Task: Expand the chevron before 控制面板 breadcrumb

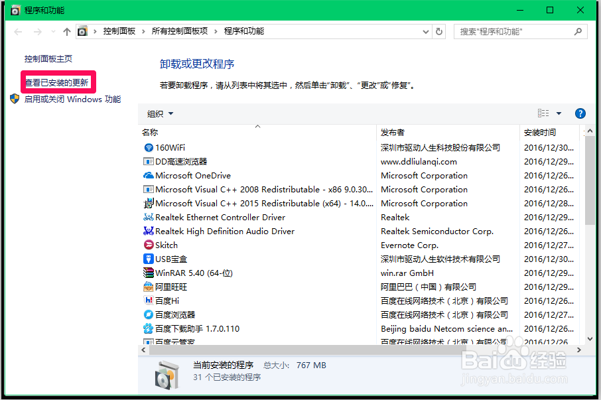Action: click(x=95, y=31)
